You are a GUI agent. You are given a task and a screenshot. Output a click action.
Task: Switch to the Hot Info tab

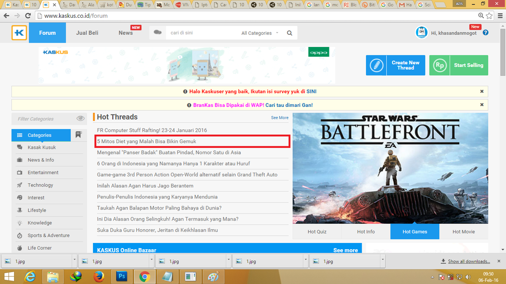(366, 232)
